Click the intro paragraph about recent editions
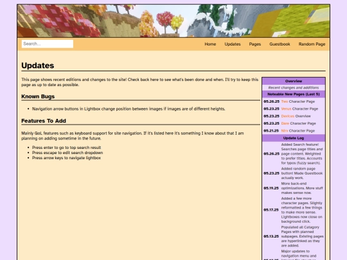Image resolution: width=347 pixels, height=260 pixels. tap(140, 82)
